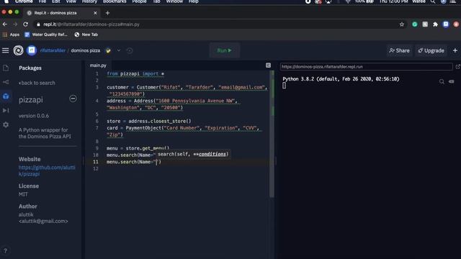Open the Settings gear sidebar icon
This screenshot has width=461, height=259.
6,124
